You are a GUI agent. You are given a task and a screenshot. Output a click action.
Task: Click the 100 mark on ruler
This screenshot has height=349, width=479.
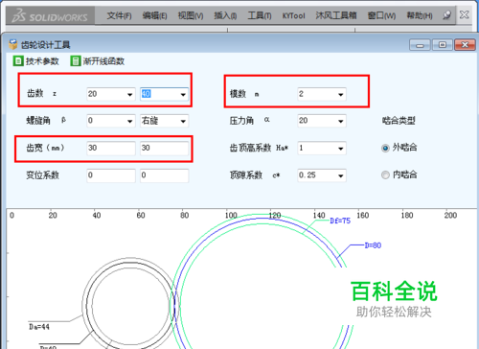(231, 215)
